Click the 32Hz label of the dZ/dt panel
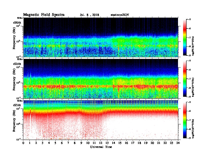This screenshot has width=212, height=164. (20, 101)
